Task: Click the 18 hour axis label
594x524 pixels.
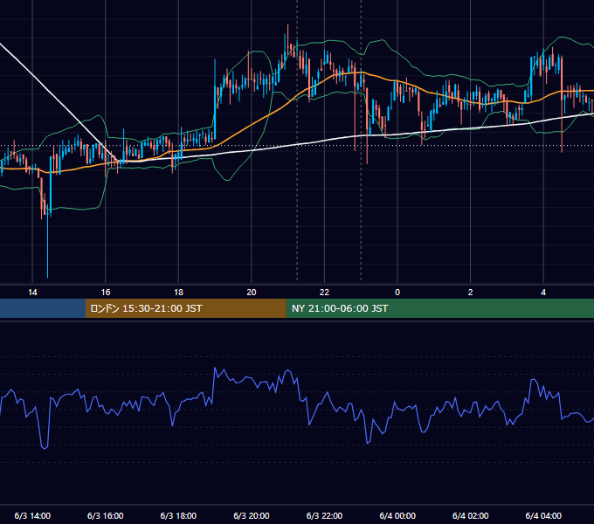Action: [x=178, y=293]
